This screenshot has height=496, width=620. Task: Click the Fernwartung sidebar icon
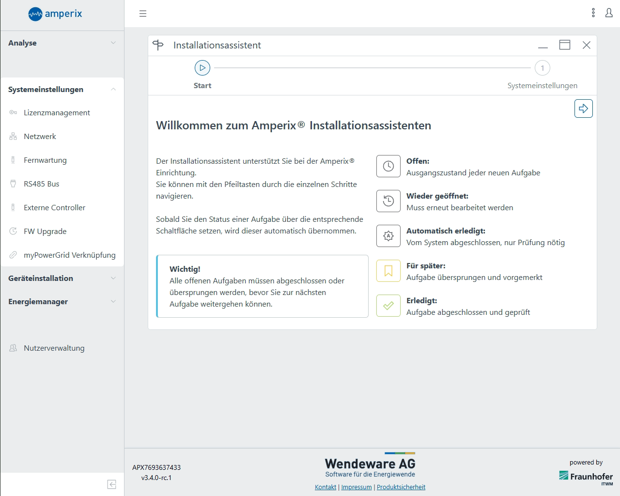13,160
